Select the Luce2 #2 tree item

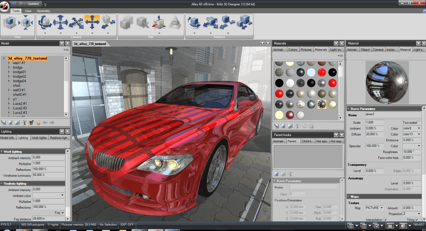(20, 108)
